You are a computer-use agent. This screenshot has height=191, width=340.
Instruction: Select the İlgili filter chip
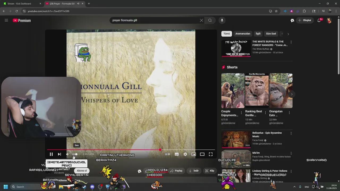(258, 34)
